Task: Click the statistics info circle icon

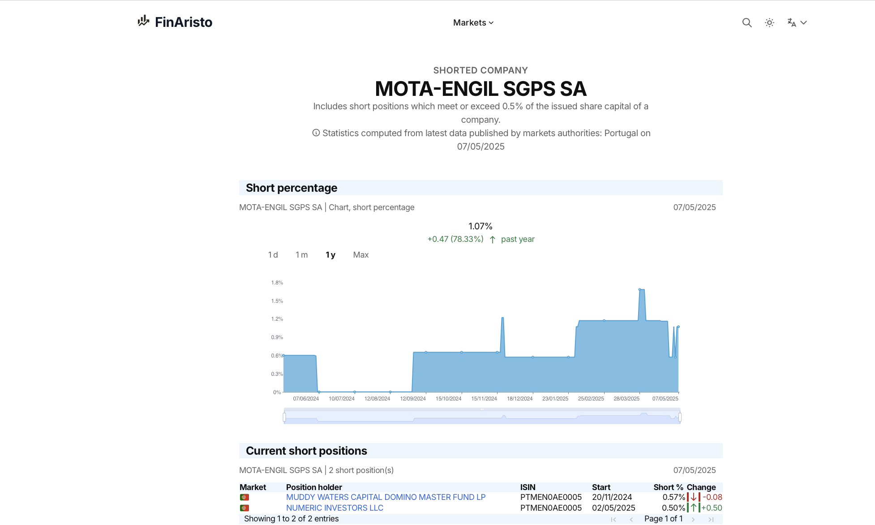Action: 316,133
